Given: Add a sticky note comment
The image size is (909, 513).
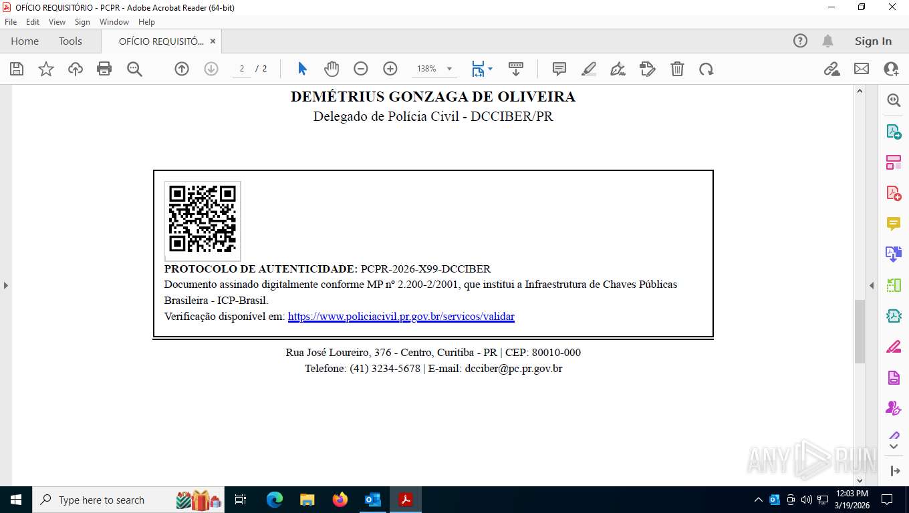Looking at the screenshot, I should [x=559, y=69].
